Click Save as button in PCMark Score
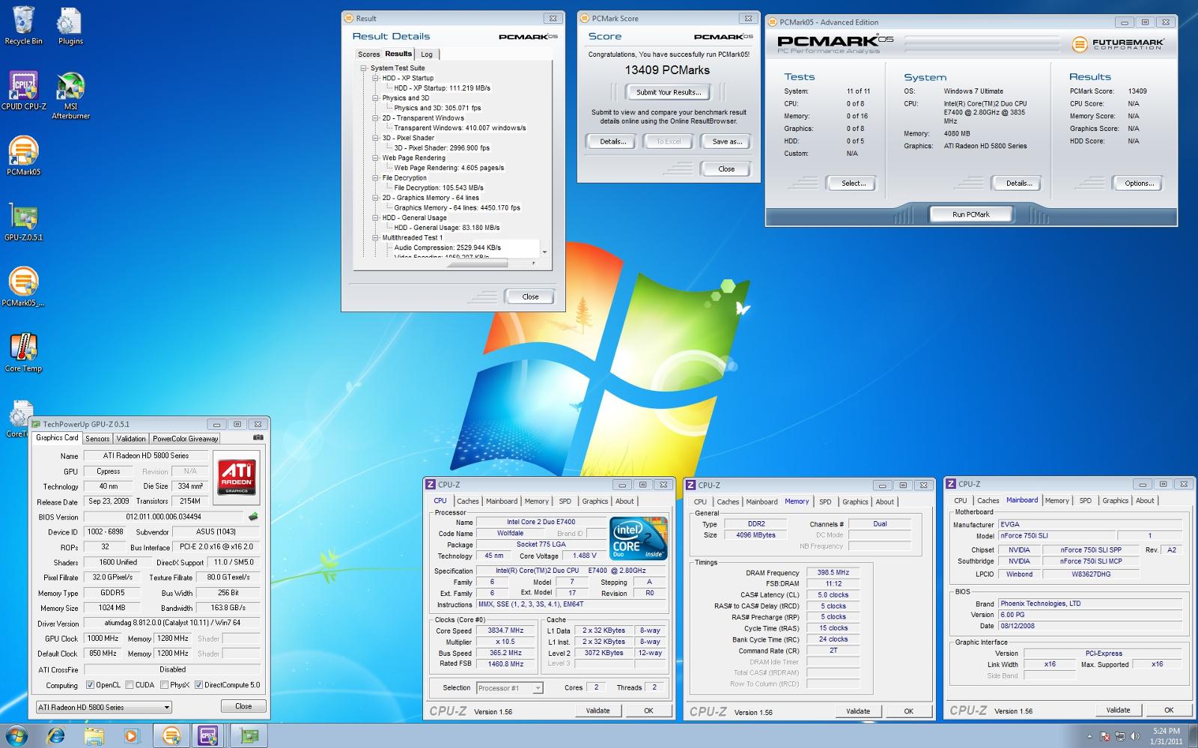This screenshot has width=1198, height=748. click(x=726, y=142)
